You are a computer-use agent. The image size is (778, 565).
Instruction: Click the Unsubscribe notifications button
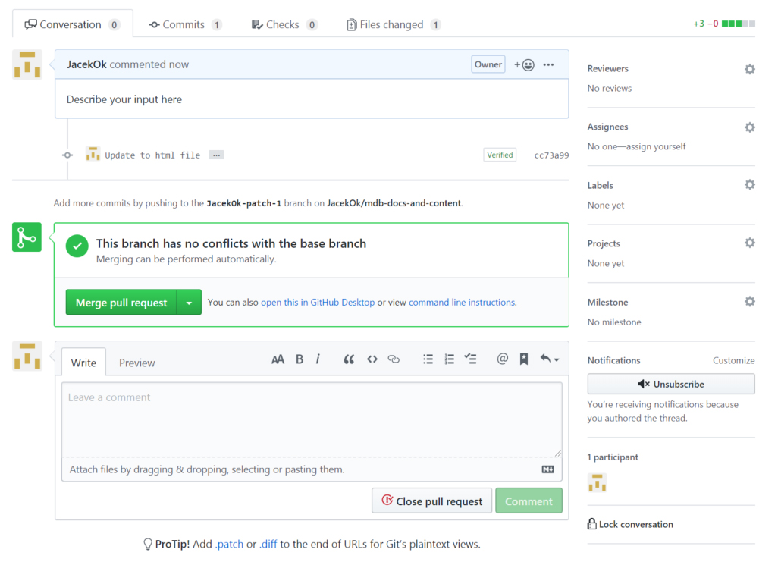[x=671, y=384]
